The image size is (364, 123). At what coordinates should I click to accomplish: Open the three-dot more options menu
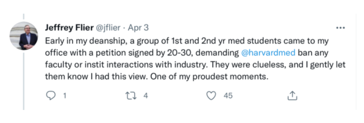pyautogui.click(x=341, y=28)
